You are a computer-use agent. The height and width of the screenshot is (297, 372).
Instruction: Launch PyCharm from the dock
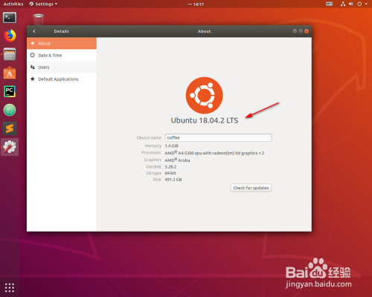coord(10,91)
